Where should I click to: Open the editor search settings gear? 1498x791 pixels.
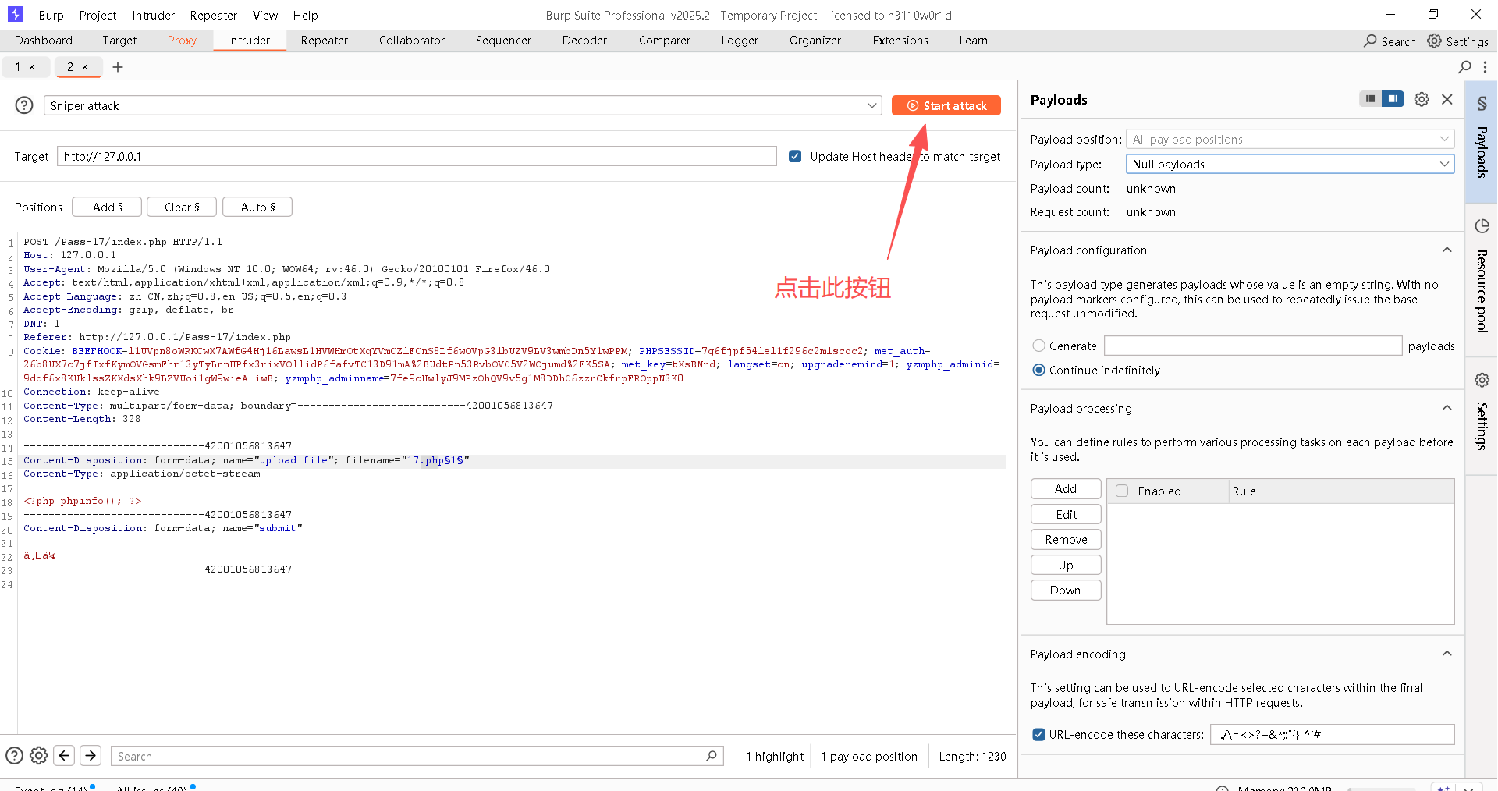click(x=39, y=755)
